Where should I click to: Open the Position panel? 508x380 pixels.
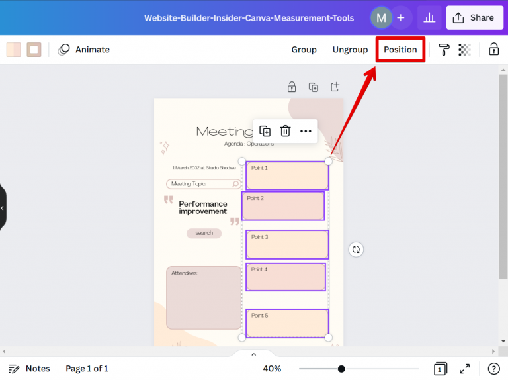coord(400,50)
